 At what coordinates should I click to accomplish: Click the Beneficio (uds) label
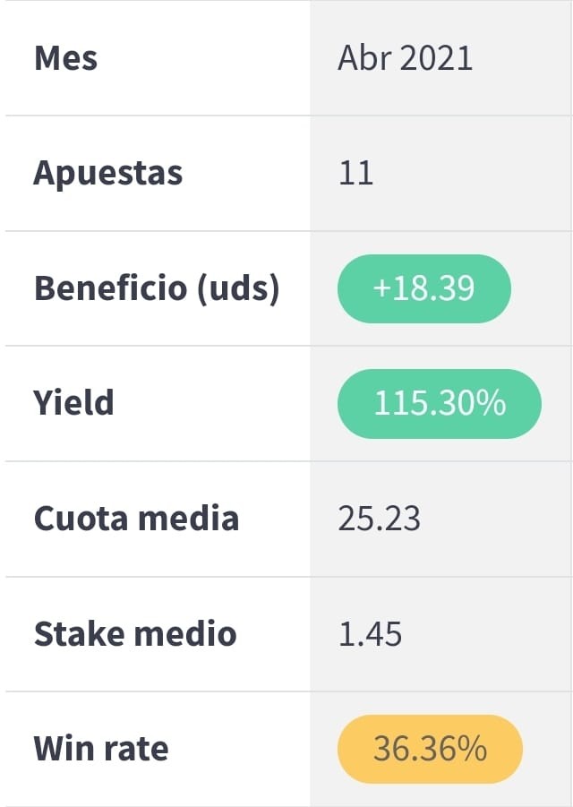[157, 288]
